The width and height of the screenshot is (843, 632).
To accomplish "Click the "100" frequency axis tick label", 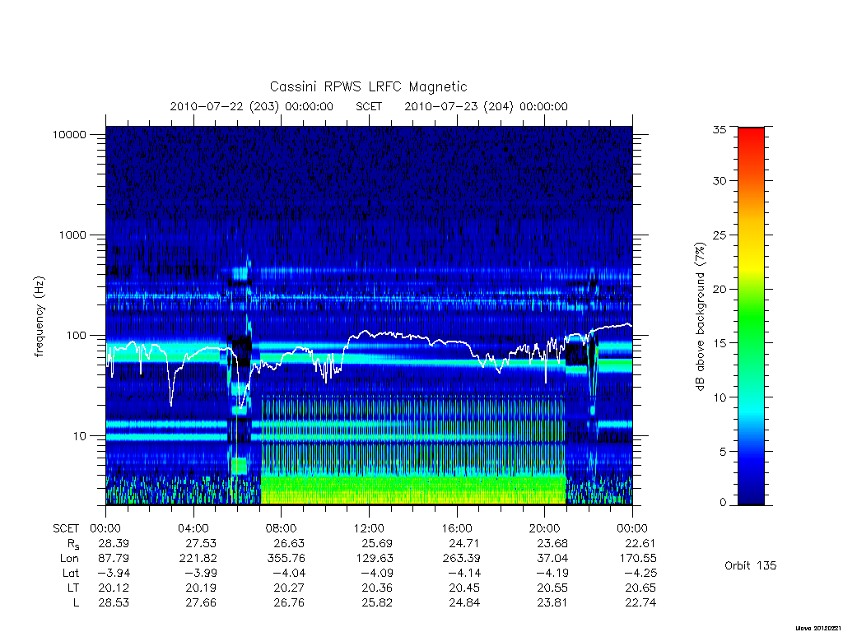I will [76, 336].
